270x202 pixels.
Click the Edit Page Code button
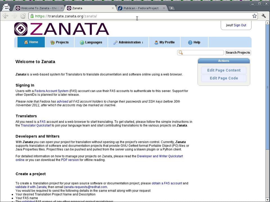224,78
